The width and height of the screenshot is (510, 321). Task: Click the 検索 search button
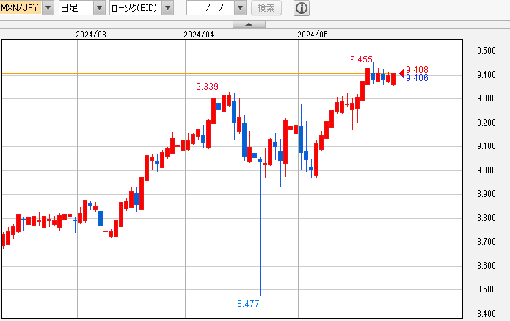click(x=266, y=8)
